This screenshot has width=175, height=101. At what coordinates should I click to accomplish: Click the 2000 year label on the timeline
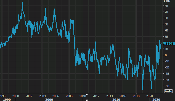(16, 96)
